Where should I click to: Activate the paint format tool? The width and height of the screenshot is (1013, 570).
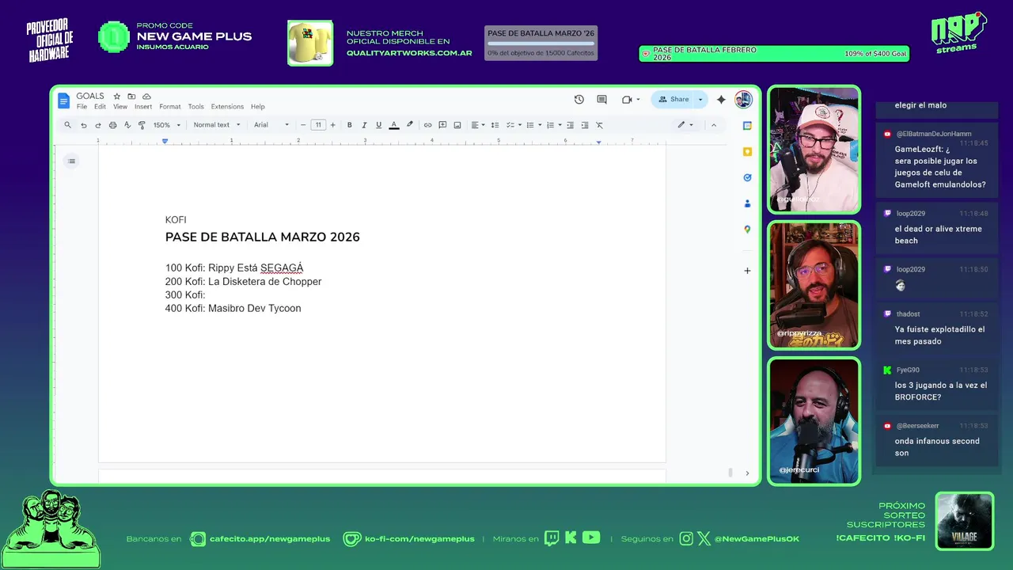click(x=142, y=125)
